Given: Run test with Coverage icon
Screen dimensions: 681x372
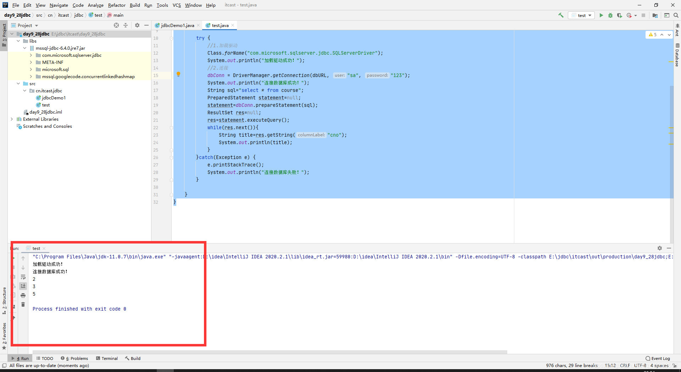Looking at the screenshot, I should click(620, 15).
